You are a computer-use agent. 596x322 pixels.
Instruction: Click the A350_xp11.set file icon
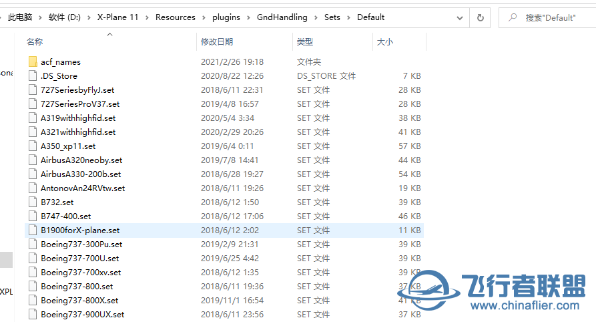tap(33, 146)
